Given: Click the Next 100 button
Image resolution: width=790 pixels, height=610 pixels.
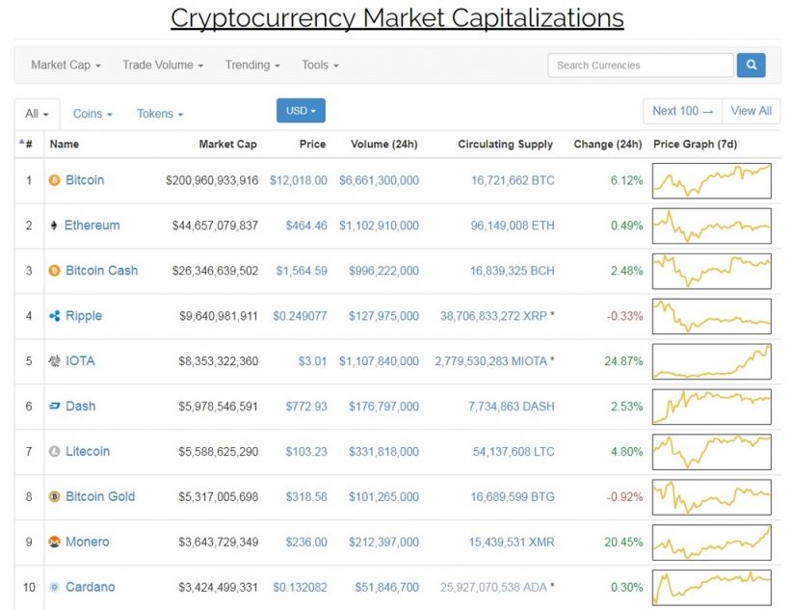Looking at the screenshot, I should tap(681, 111).
